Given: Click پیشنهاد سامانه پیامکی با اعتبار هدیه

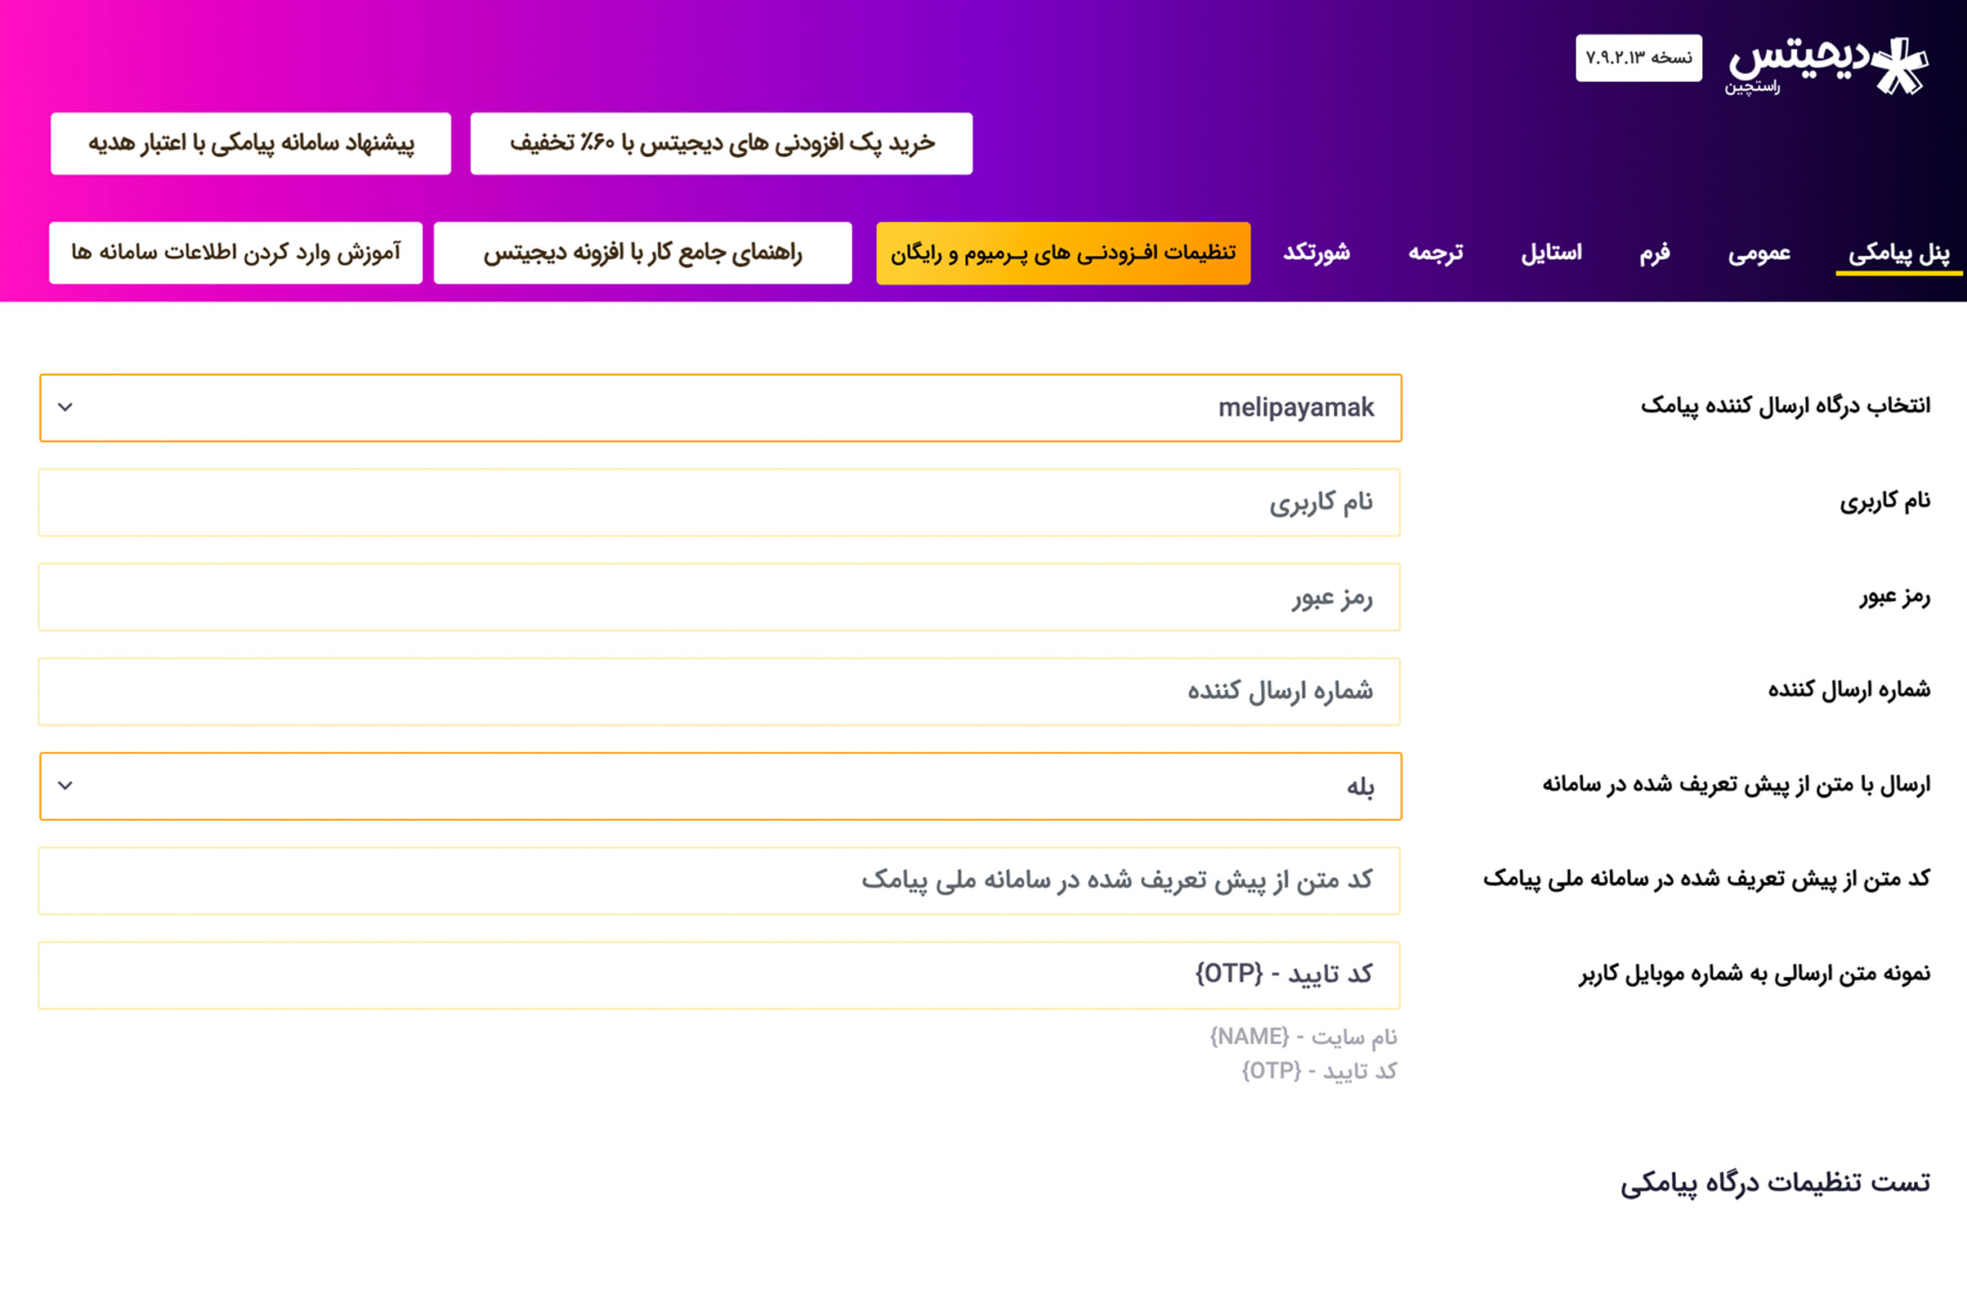Looking at the screenshot, I should 250,143.
